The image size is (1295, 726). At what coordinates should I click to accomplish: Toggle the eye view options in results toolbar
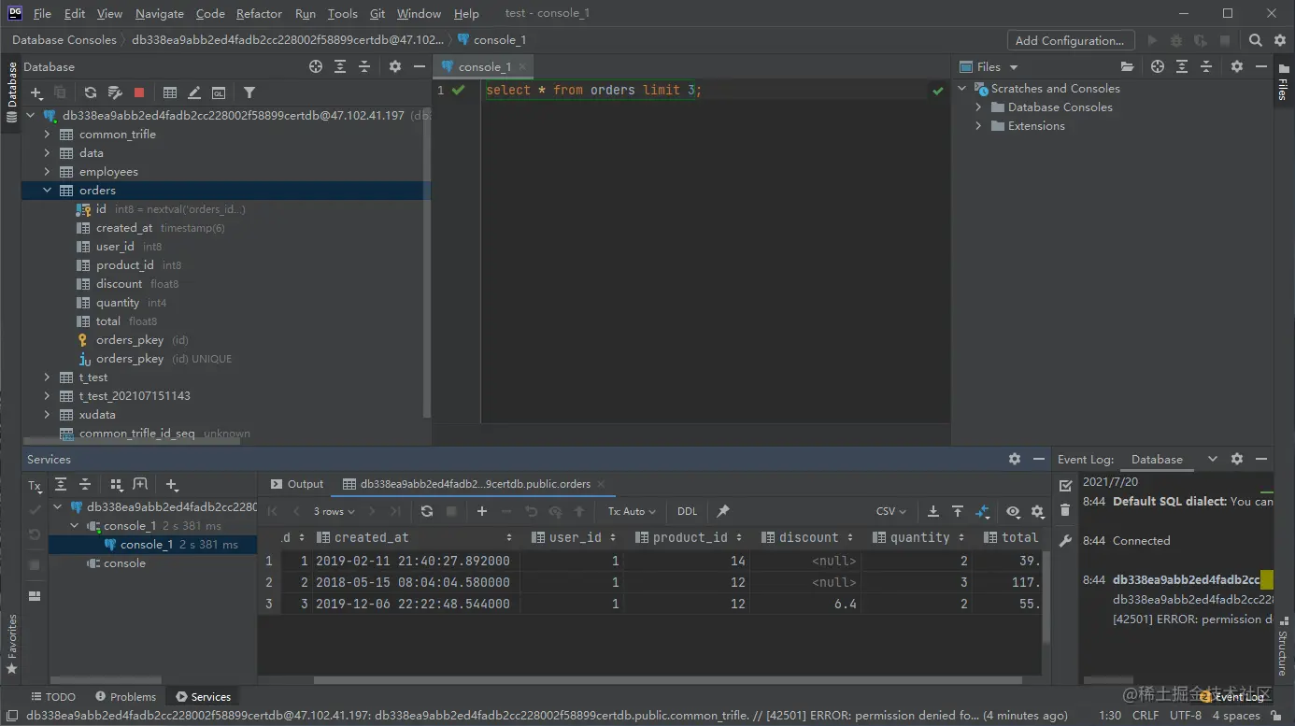coord(1013,511)
